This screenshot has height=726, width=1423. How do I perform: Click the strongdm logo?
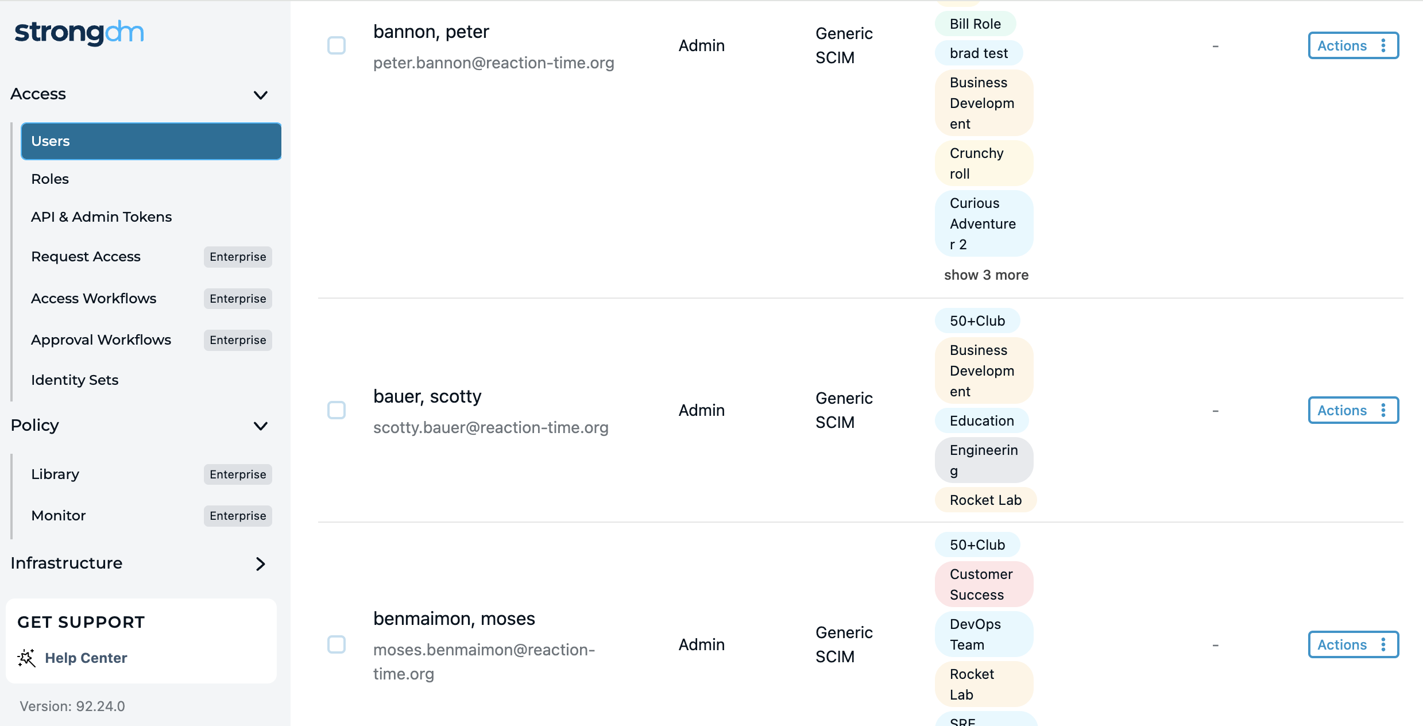click(79, 33)
